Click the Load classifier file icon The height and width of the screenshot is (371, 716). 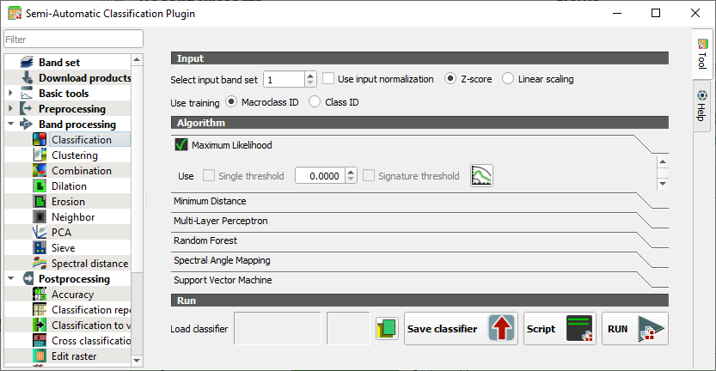[x=386, y=329]
